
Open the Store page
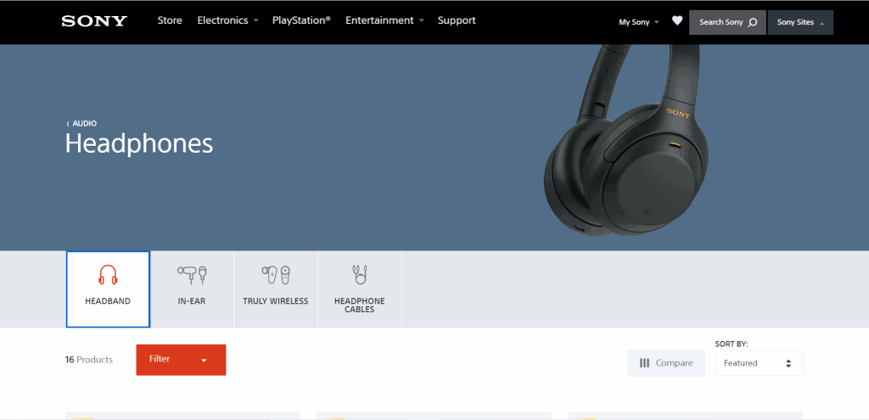170,20
